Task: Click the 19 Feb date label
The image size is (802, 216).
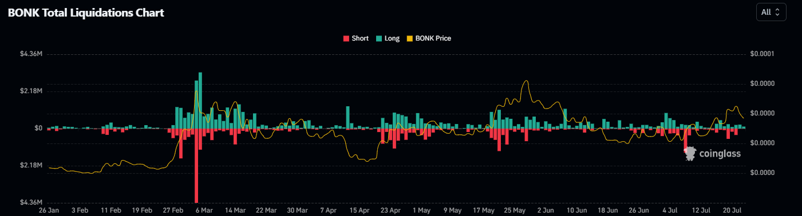Action: coord(141,210)
